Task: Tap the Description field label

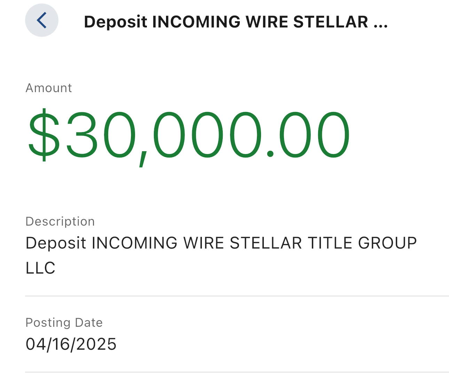Action: (60, 221)
